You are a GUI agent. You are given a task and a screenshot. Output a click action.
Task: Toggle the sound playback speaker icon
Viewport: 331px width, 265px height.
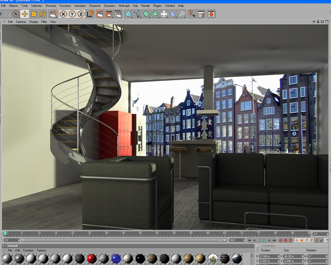[321, 240]
